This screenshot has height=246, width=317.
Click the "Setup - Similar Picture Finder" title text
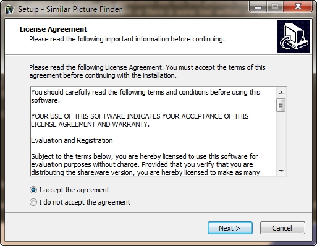70,9
